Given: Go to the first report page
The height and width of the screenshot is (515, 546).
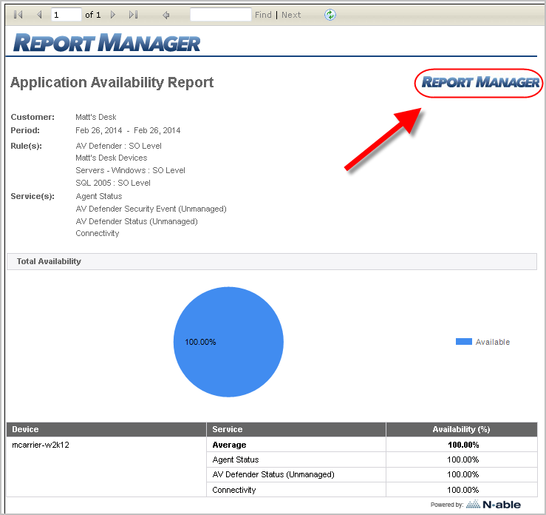Looking at the screenshot, I should click(x=18, y=15).
